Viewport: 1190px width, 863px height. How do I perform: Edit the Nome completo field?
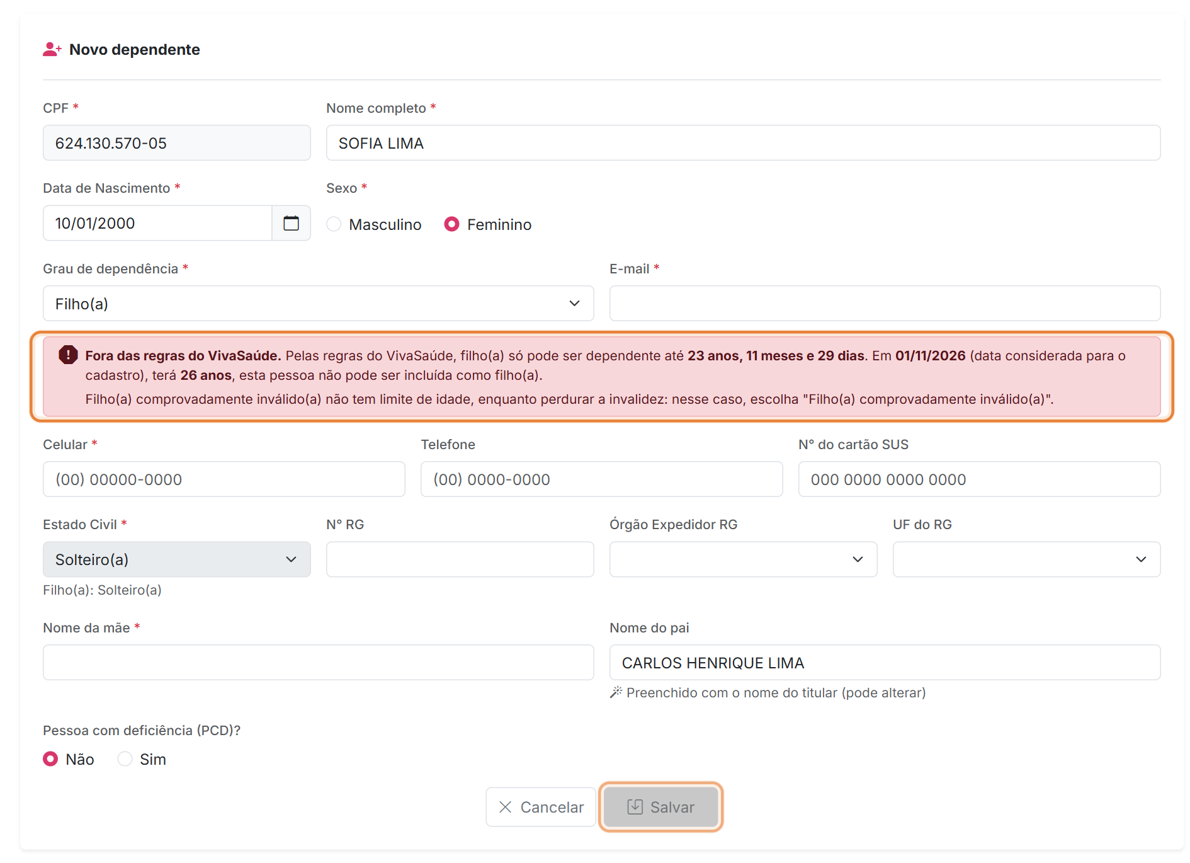743,143
